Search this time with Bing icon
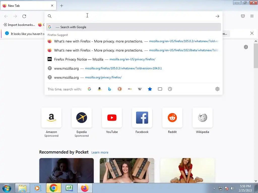 (110, 89)
